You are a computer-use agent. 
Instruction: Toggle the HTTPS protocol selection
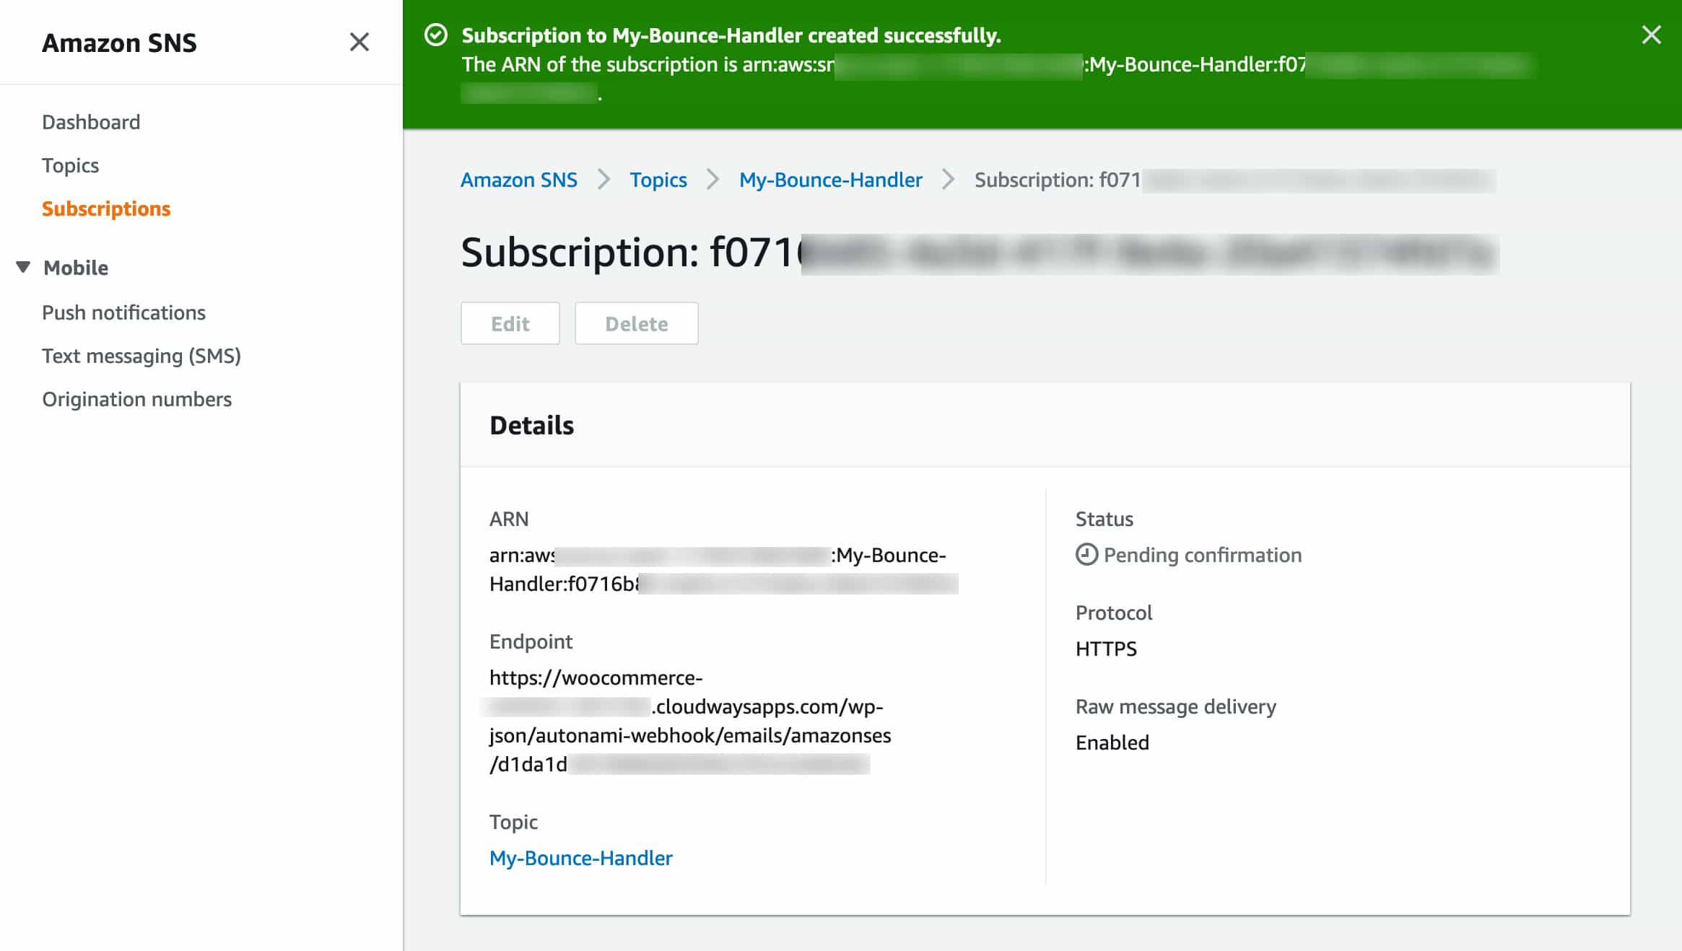point(1107,649)
